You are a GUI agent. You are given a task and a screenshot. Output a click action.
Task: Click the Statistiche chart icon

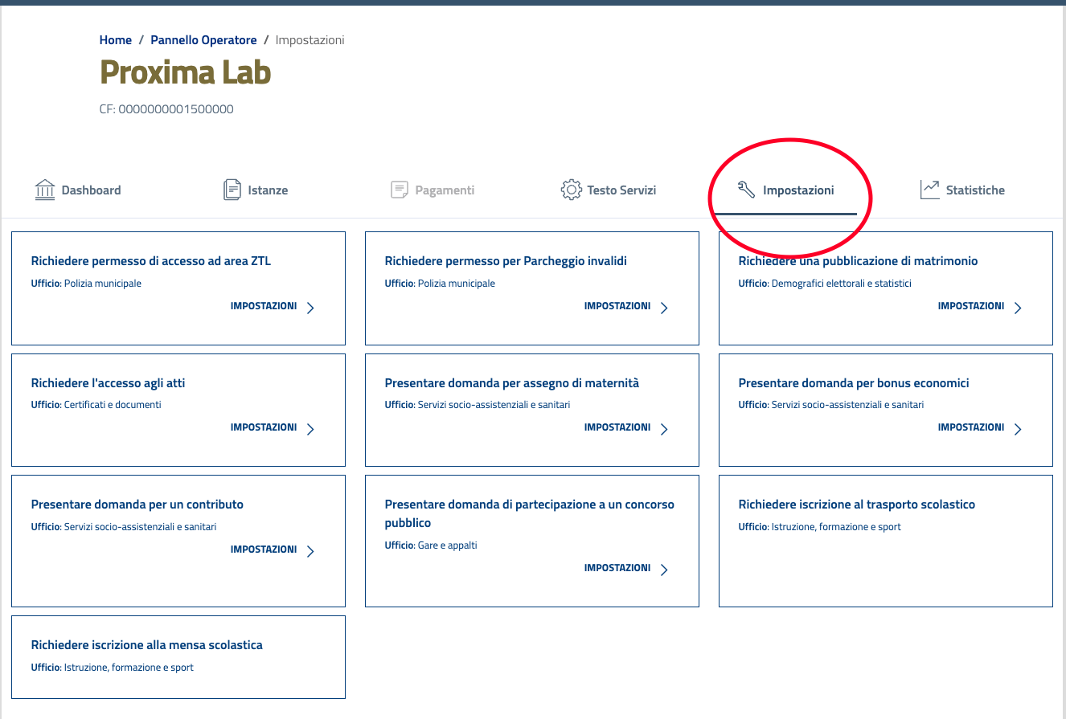point(929,190)
